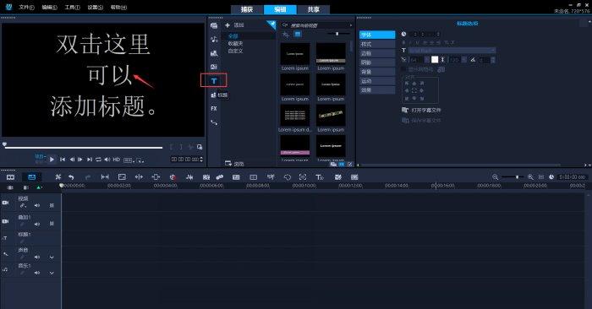592x309 pixels.
Task: Open the 文件(F) menu
Action: click(x=26, y=7)
